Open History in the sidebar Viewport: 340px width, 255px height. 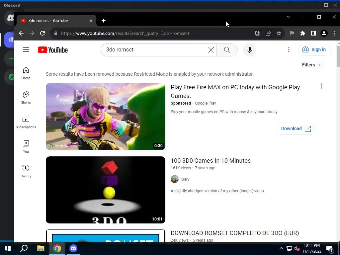click(x=26, y=171)
